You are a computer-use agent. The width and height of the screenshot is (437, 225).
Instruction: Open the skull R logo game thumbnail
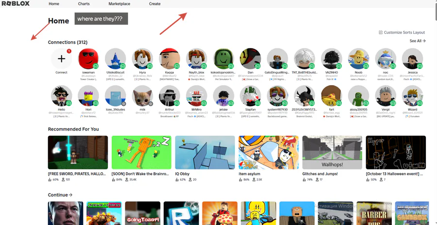(181, 213)
